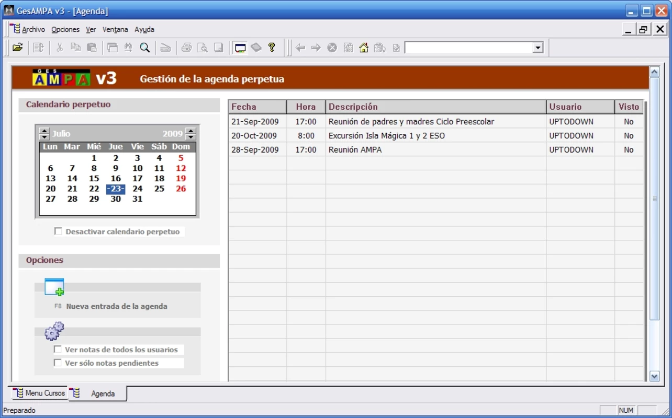672x418 pixels.
Task: Open the Ver menu
Action: 91,29
